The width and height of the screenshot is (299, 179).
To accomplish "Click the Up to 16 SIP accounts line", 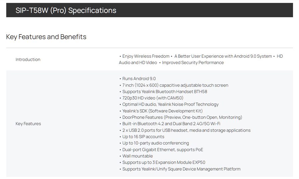I will coord(143,136).
